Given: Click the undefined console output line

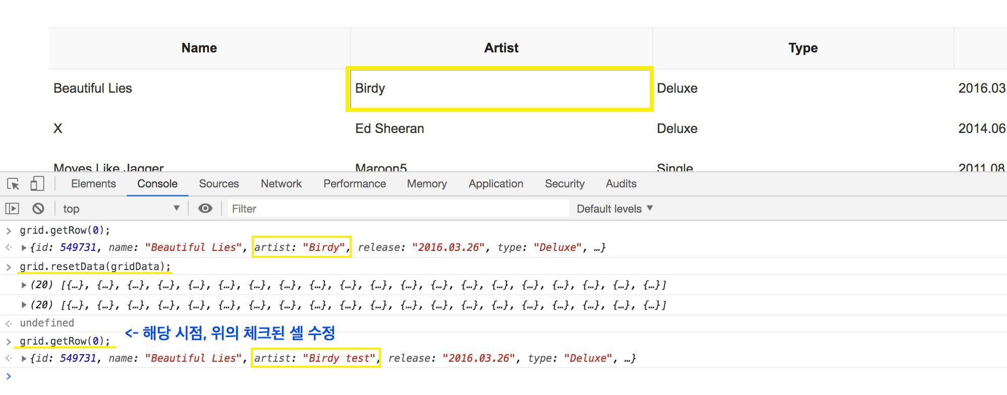Looking at the screenshot, I should coord(47,323).
